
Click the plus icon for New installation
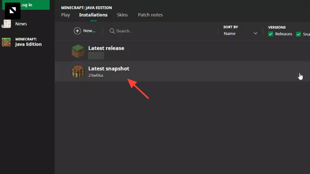coord(77,31)
